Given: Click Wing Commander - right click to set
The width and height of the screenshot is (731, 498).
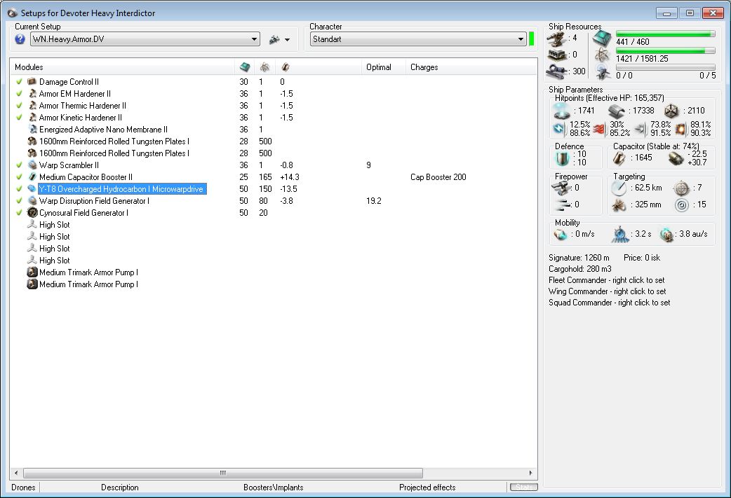Looking at the screenshot, I should (608, 291).
